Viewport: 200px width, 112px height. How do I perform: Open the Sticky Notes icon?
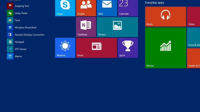click(10, 13)
